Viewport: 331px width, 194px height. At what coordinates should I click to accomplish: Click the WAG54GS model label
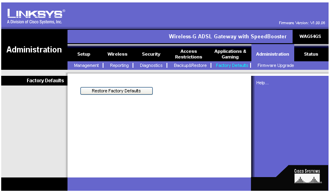[x=310, y=36]
